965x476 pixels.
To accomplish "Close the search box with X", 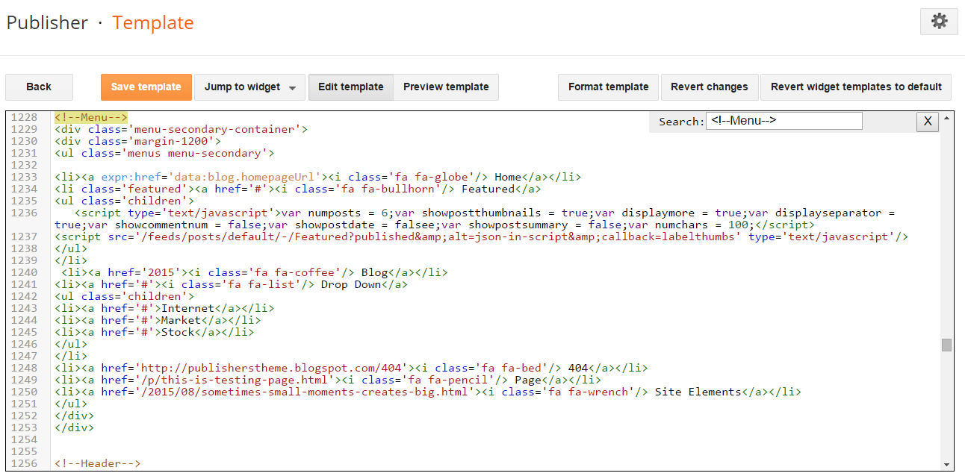I will tap(927, 122).
